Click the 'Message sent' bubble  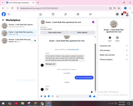click(x=51, y=64)
